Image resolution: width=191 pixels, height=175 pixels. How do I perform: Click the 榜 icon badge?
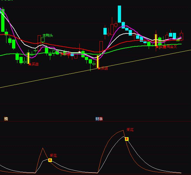[x=6, y=119]
